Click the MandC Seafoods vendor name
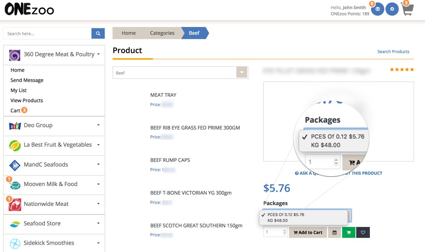 tap(46, 165)
